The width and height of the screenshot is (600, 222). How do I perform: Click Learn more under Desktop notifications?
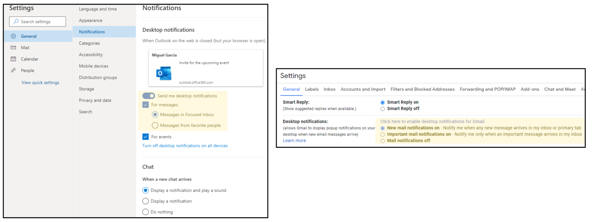[x=295, y=141]
